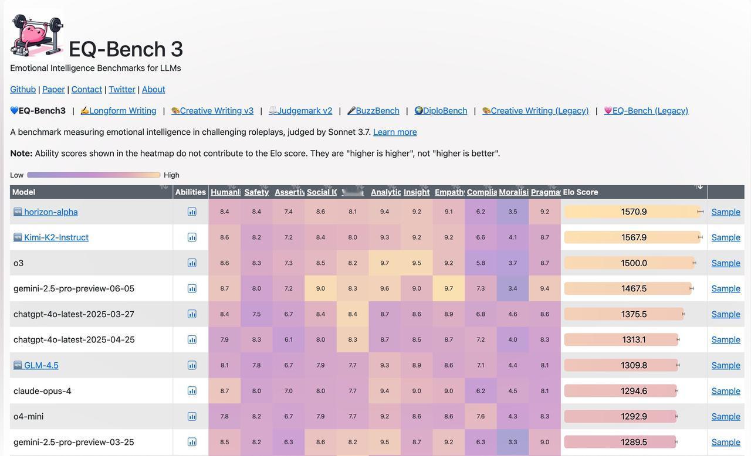Open the Kimi-K2-Instruct model link
Image resolution: width=751 pixels, height=456 pixels.
tap(56, 237)
